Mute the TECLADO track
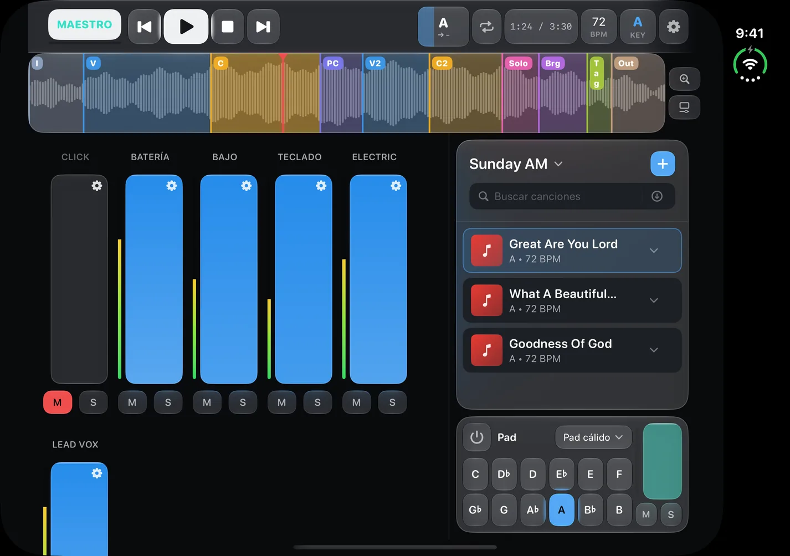This screenshot has width=790, height=556. (x=282, y=402)
